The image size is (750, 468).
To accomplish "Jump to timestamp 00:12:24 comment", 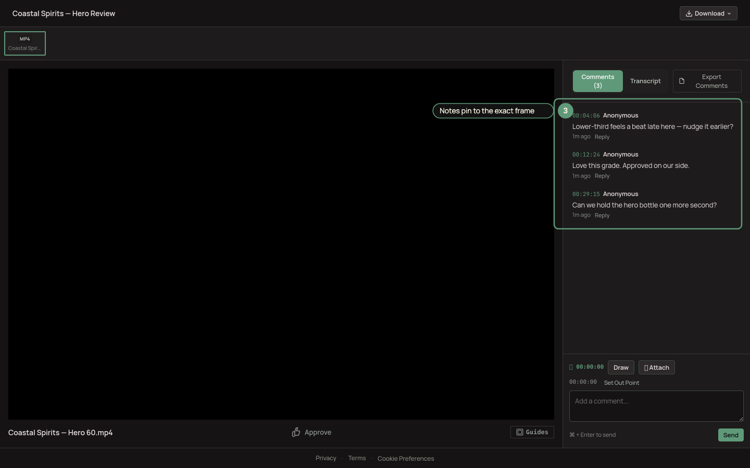I will point(586,154).
